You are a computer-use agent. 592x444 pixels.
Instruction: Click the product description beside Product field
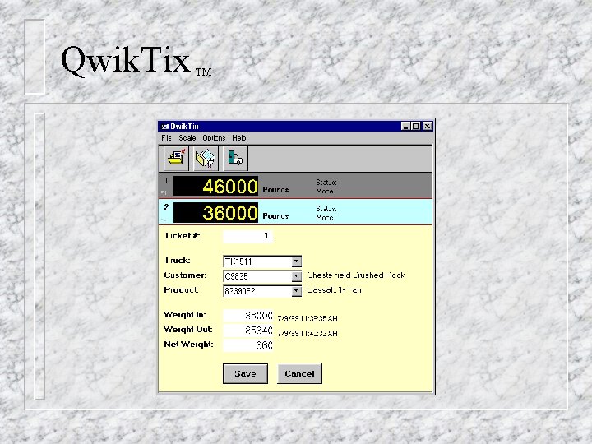pos(334,290)
